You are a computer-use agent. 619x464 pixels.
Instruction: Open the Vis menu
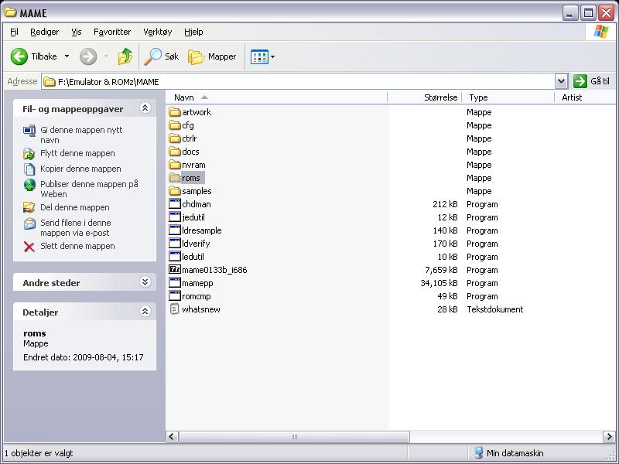click(77, 32)
